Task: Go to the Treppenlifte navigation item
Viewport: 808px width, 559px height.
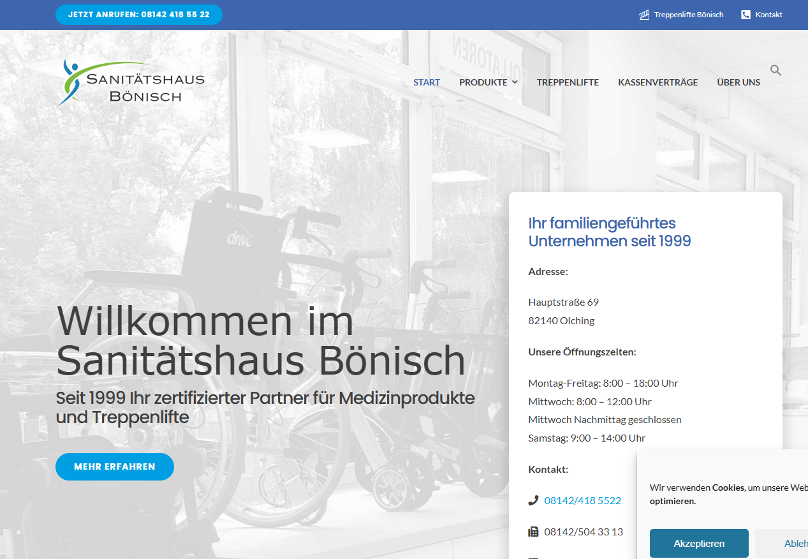Action: (x=568, y=82)
